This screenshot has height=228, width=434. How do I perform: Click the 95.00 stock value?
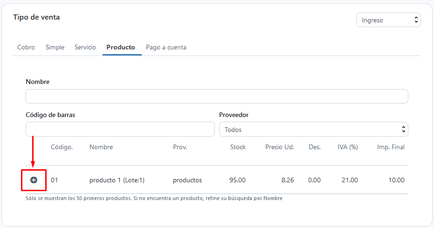(x=237, y=180)
